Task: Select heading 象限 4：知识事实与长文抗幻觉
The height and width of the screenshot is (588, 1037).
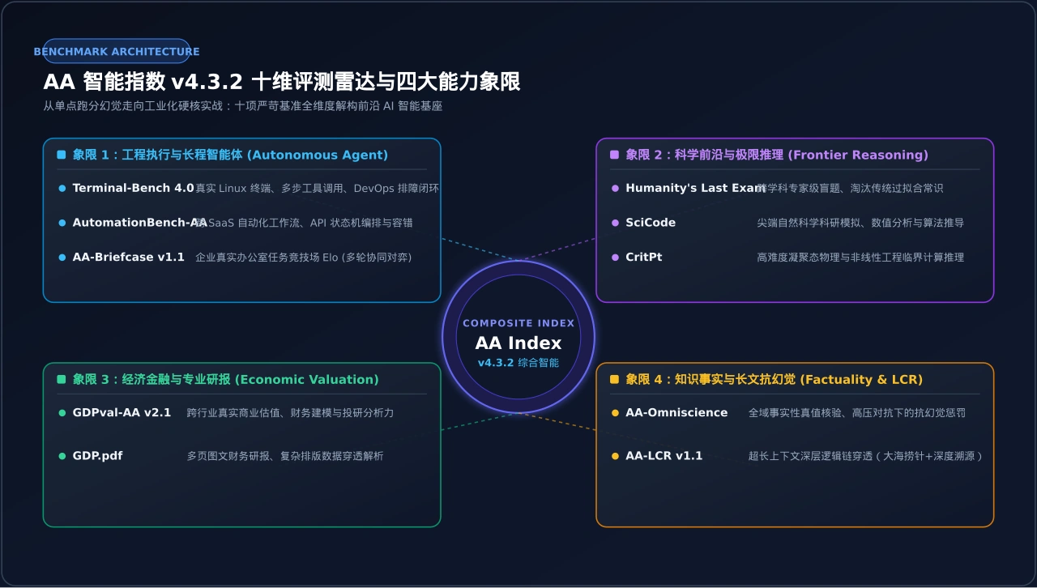Action: point(775,379)
